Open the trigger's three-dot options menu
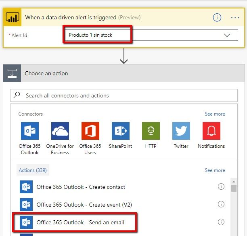Screen dimensions: 247x236 pos(235,18)
